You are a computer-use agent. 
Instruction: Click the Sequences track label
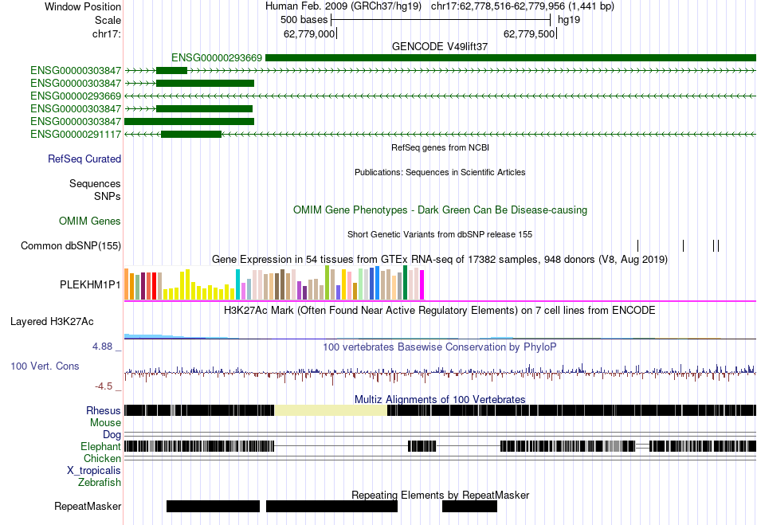pyautogui.click(x=95, y=183)
